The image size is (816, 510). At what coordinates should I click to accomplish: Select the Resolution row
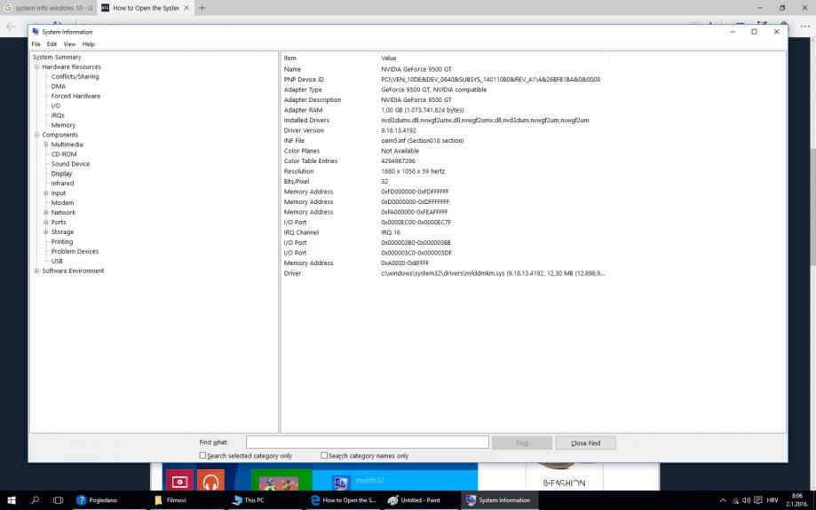pos(445,171)
